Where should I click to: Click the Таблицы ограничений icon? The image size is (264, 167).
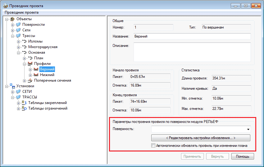point(25,108)
